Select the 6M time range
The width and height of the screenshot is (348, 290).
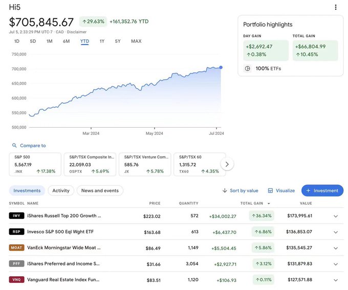click(66, 41)
